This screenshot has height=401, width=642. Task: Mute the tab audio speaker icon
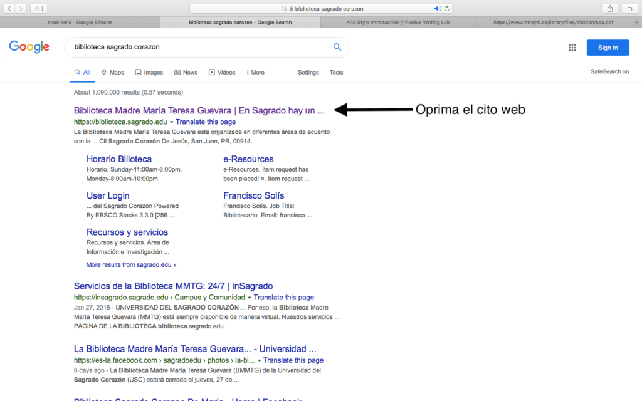(437, 9)
